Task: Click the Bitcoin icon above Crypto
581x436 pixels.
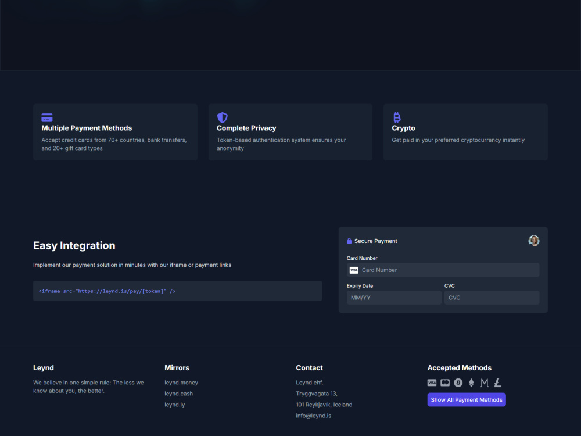Action: 397,117
